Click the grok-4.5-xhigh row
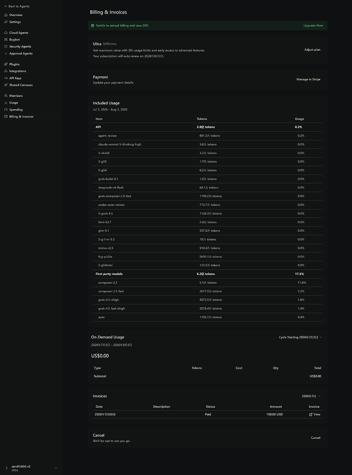This screenshot has width=352, height=475. point(207,300)
